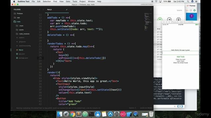Open the Edit menu
The image size is (211, 118).
[39, 1]
